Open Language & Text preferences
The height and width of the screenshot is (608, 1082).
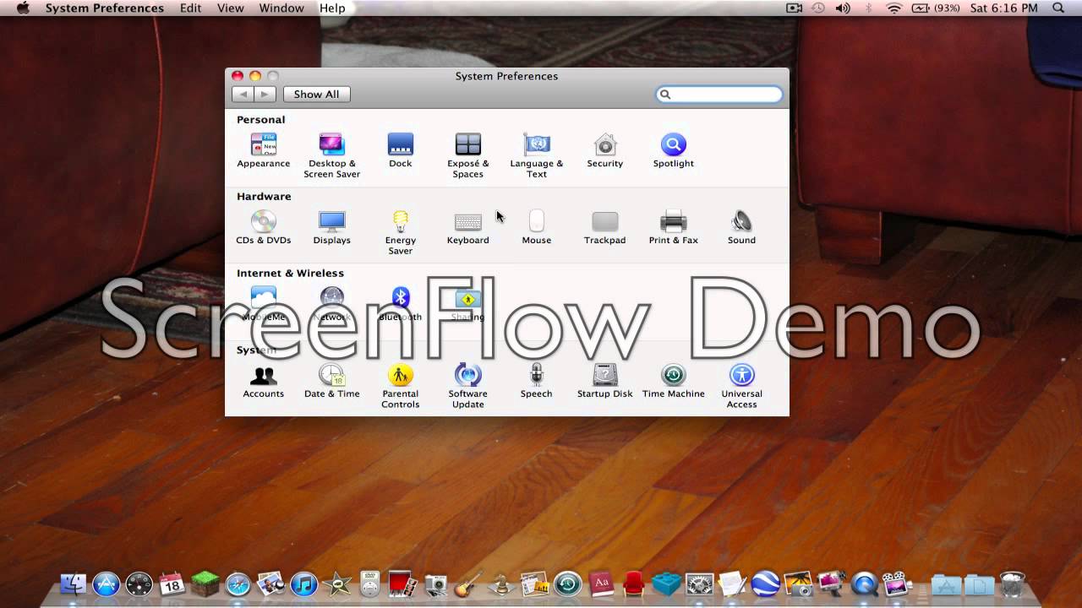point(537,156)
